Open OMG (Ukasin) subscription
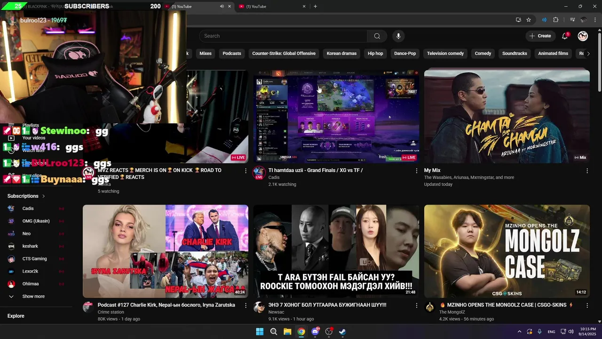Screen dimensions: 602x339 pyautogui.click(x=37, y=221)
